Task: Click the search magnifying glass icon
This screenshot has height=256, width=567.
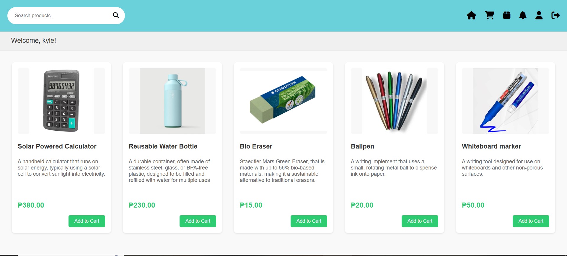Action: coord(116,15)
